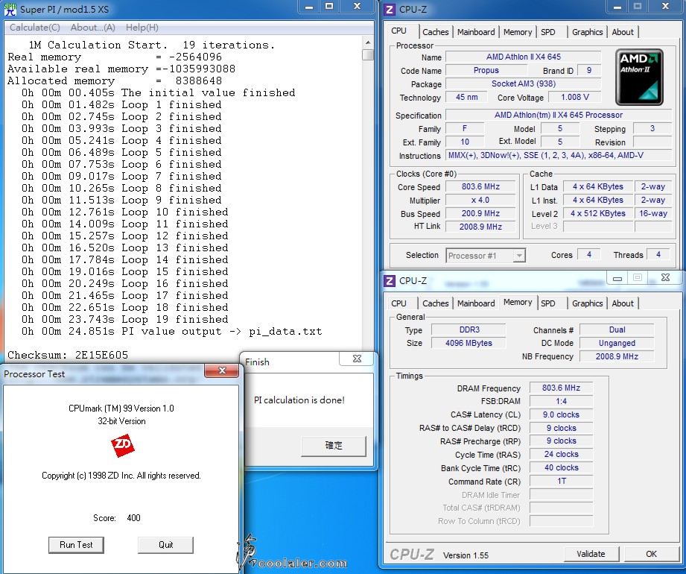Click the red ZD logo in Processor Test
The image size is (686, 574).
[x=122, y=446]
